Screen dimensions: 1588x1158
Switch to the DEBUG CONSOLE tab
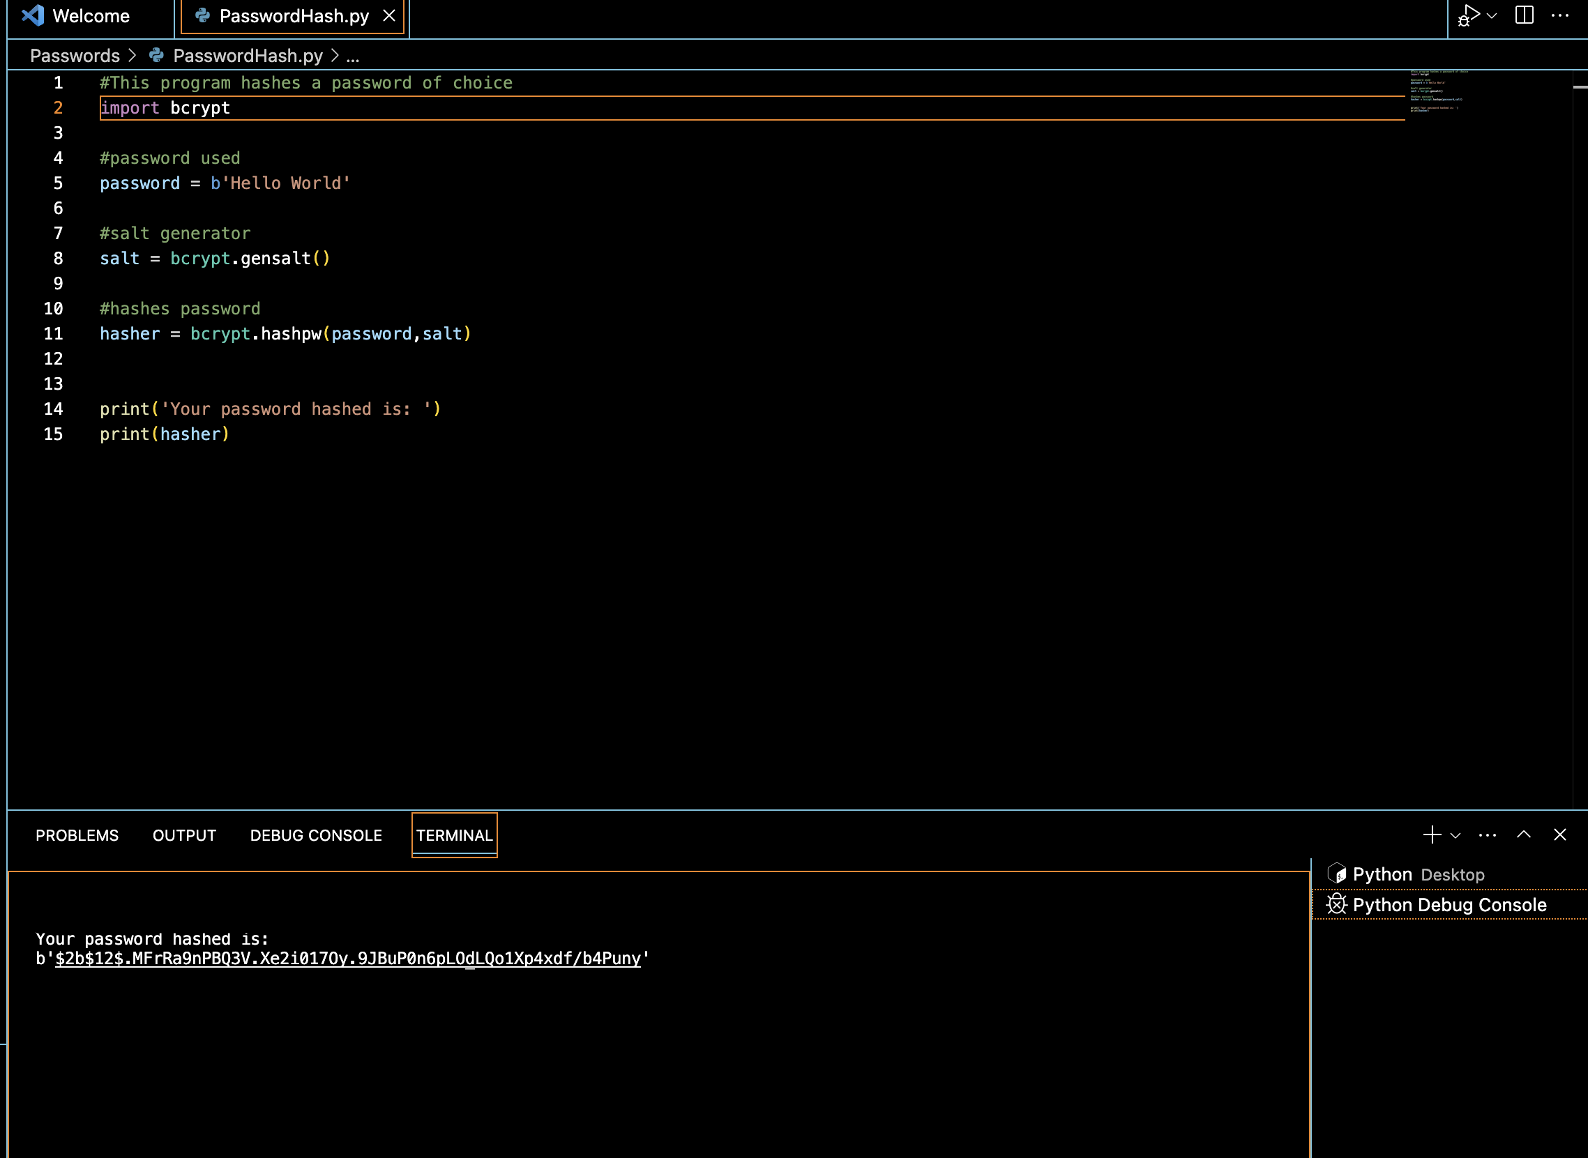tap(315, 835)
